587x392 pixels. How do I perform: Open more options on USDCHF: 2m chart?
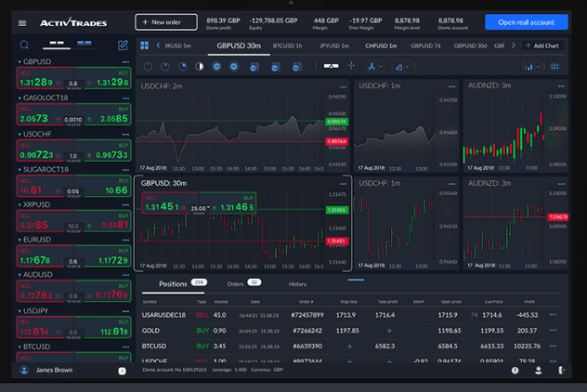pos(343,87)
